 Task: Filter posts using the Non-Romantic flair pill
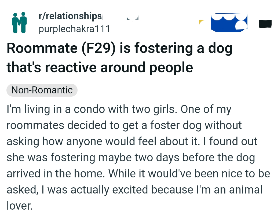point(42,90)
